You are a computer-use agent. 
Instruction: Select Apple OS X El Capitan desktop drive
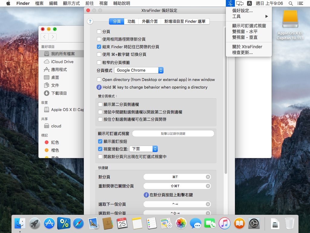pyautogui.click(x=290, y=25)
